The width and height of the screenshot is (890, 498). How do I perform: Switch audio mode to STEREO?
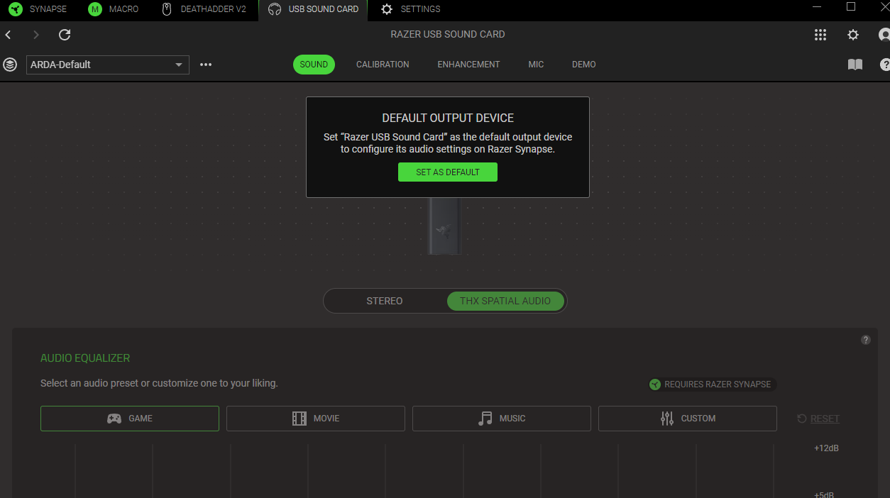pos(385,301)
